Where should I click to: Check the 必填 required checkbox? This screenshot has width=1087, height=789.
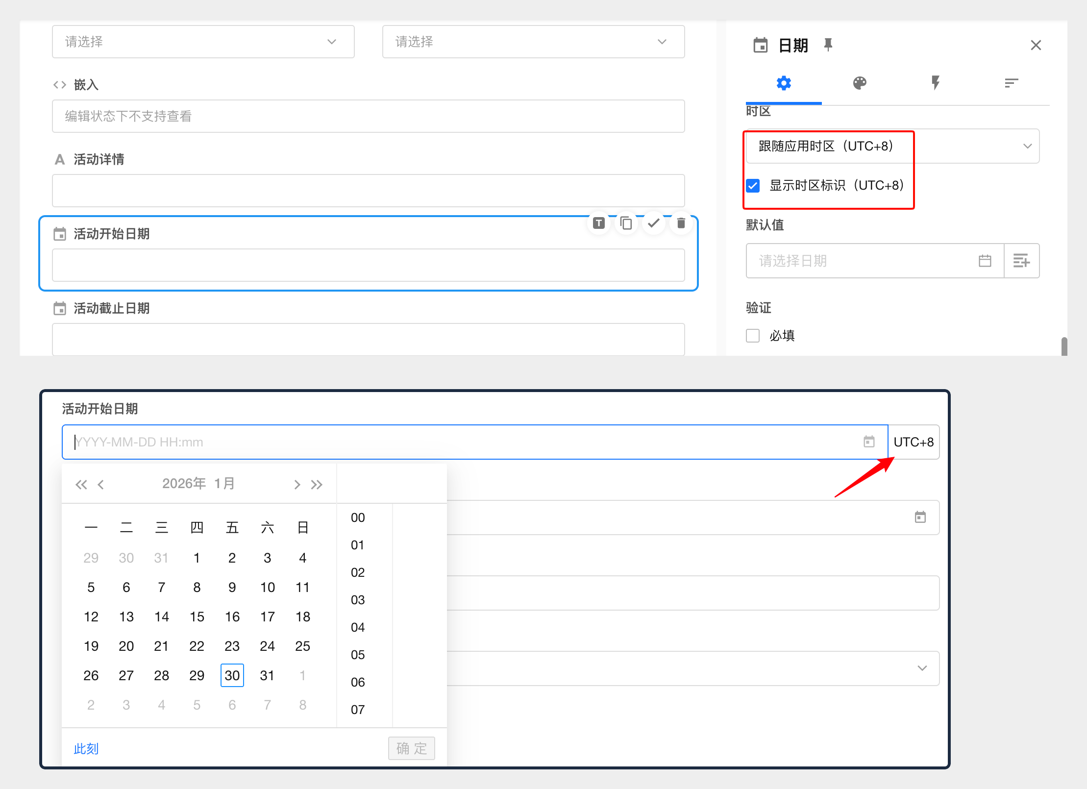753,336
